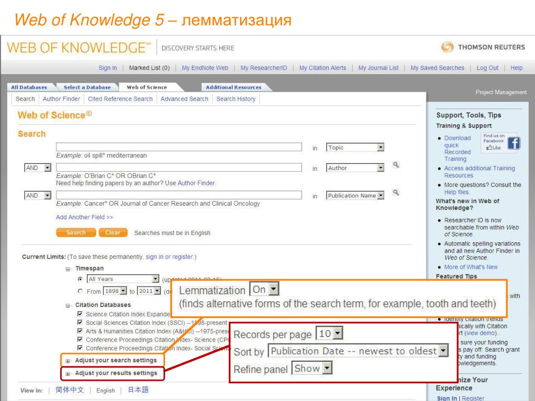Open the Search History subtab
The height and width of the screenshot is (401, 535).
click(x=236, y=99)
